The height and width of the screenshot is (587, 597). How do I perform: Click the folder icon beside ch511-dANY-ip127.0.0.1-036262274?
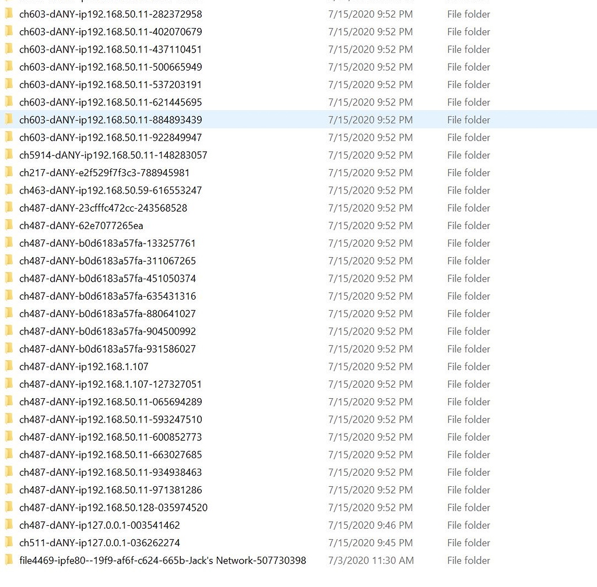point(8,543)
